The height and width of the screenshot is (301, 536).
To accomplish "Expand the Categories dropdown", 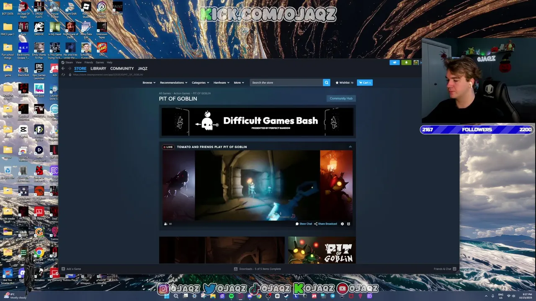I will (200, 82).
